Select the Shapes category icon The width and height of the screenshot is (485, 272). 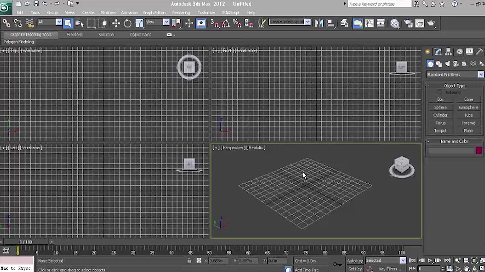tap(439, 64)
